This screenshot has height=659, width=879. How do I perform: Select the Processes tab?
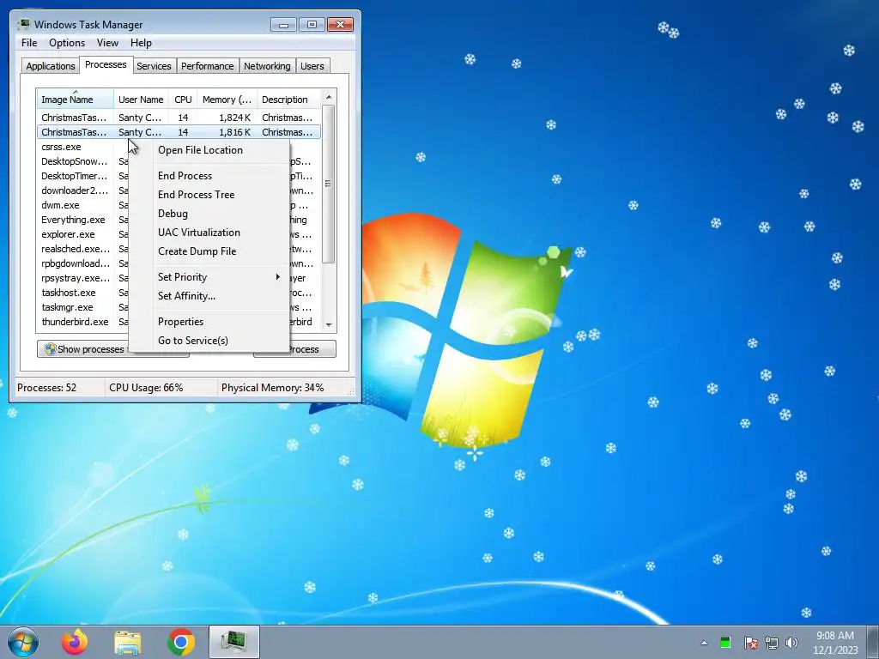coord(106,65)
